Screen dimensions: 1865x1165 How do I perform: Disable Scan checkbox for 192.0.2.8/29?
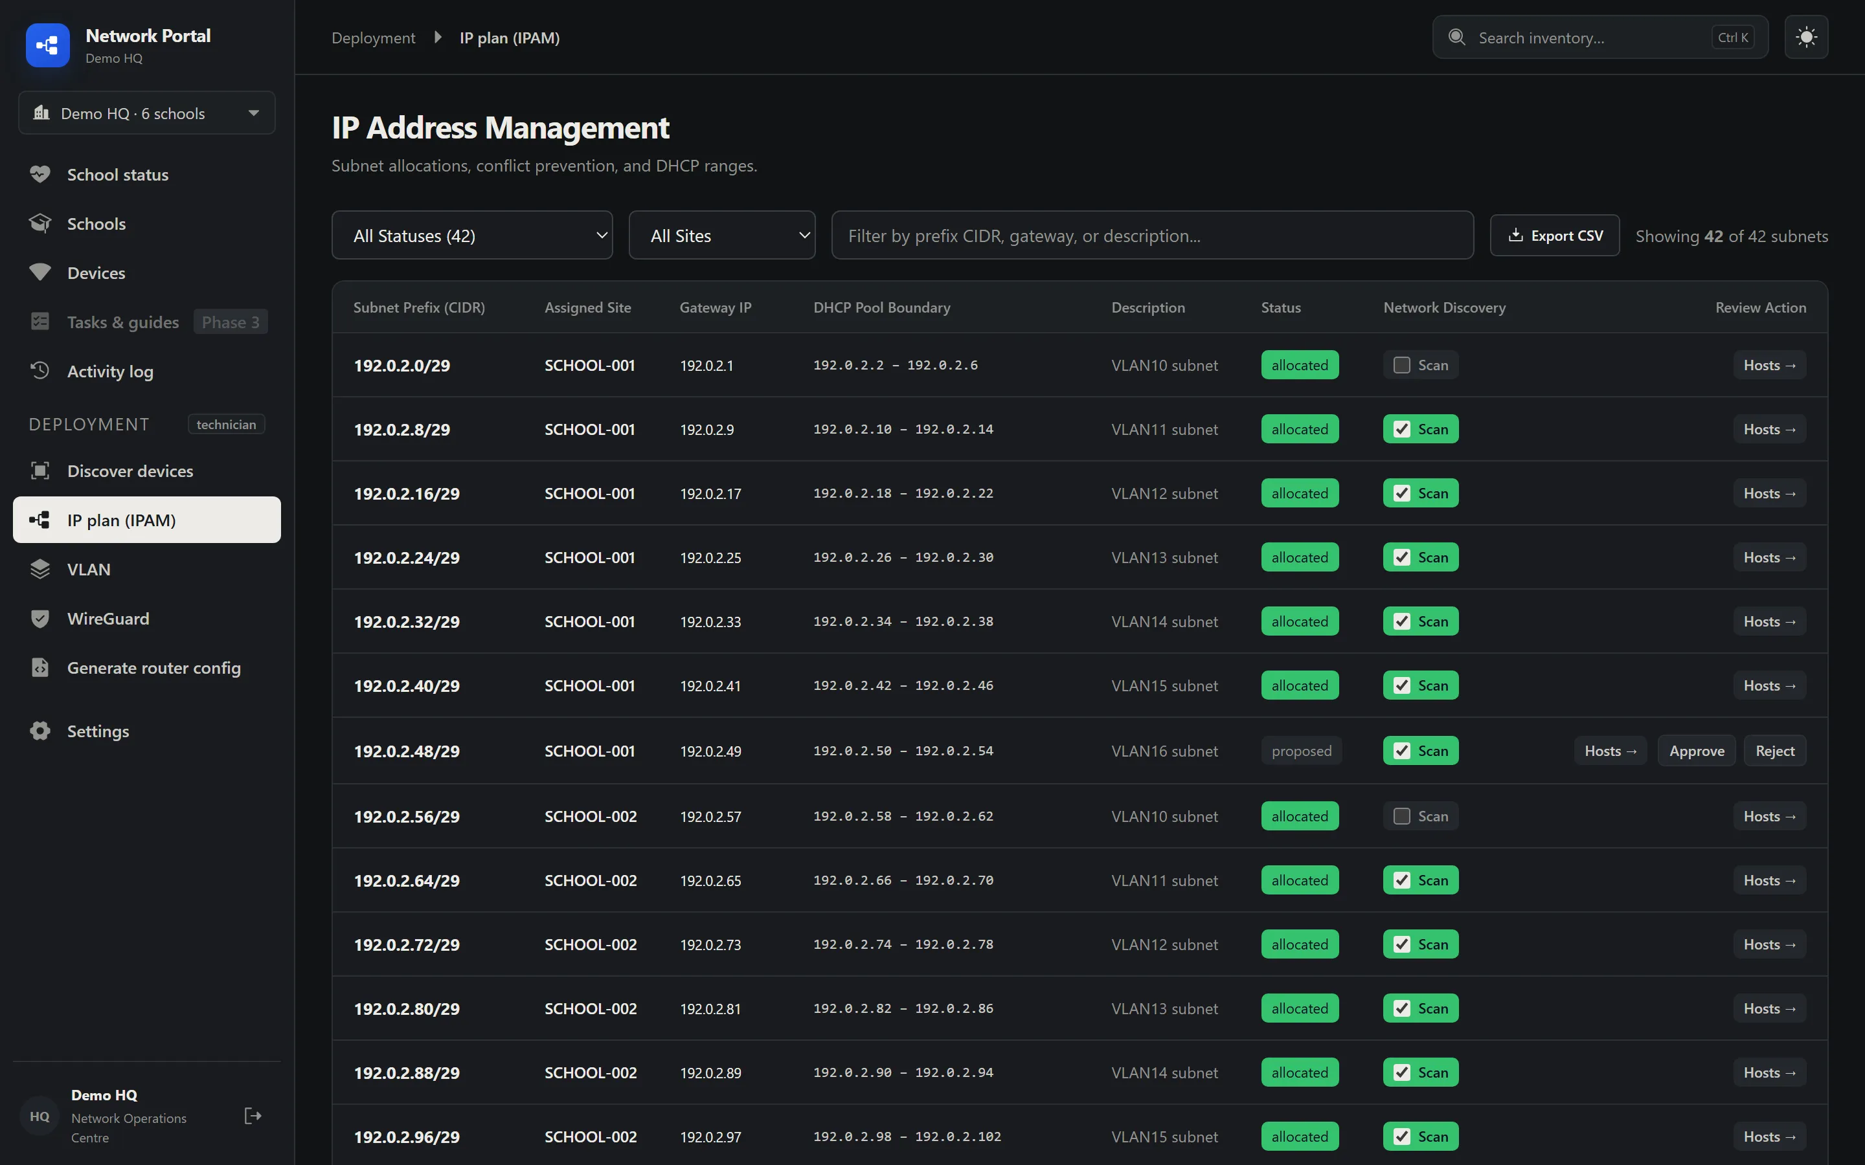click(1401, 428)
